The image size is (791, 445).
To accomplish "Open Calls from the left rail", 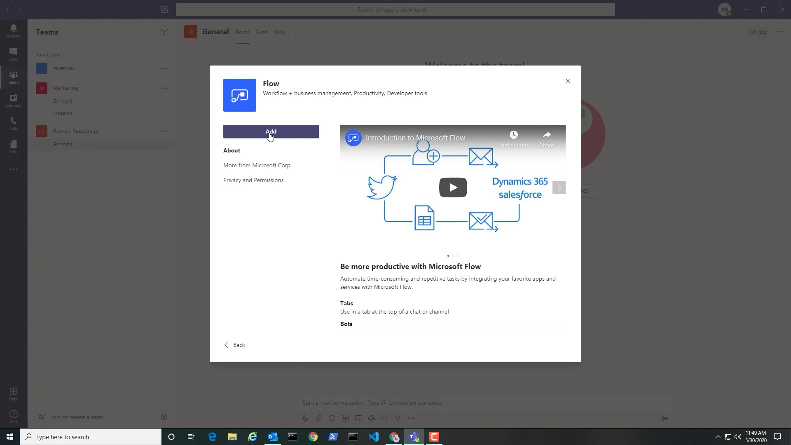I will 14,123.
